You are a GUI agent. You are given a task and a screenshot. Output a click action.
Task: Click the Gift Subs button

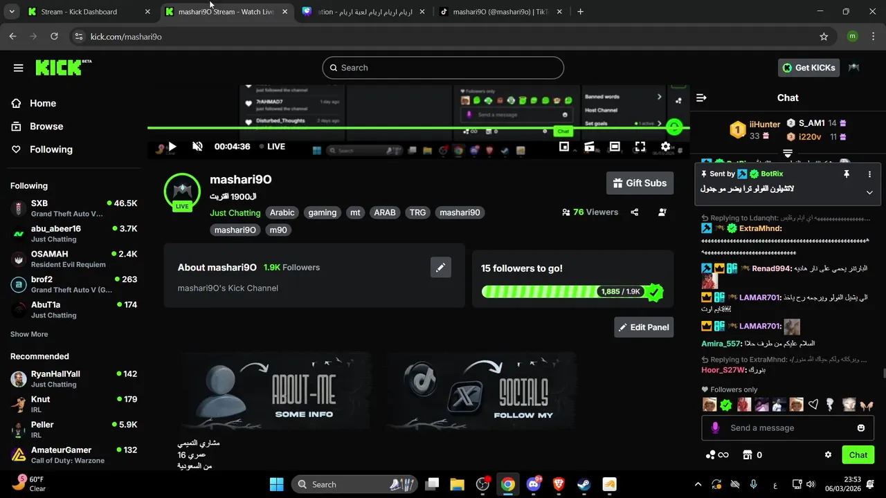pyautogui.click(x=640, y=183)
